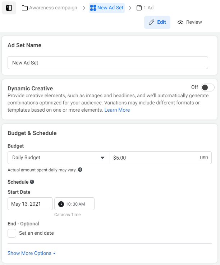Check the Set an end date box

pos(12,233)
